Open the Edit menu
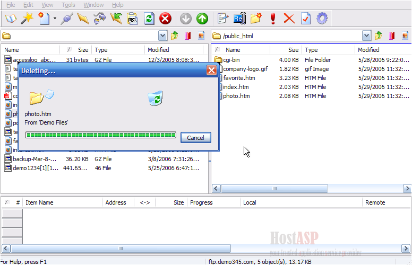This screenshot has width=412, height=265. pyautogui.click(x=28, y=5)
